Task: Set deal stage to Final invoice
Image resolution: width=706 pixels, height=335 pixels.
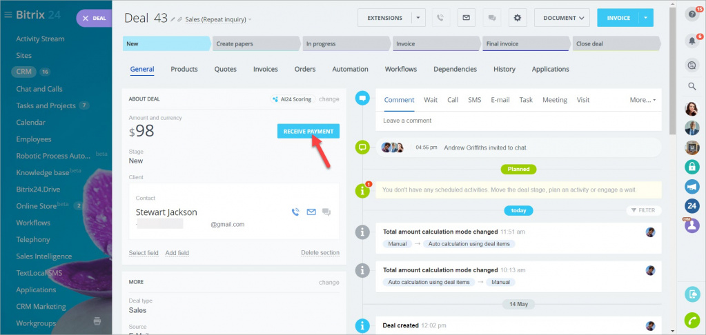Action: pyautogui.click(x=527, y=43)
